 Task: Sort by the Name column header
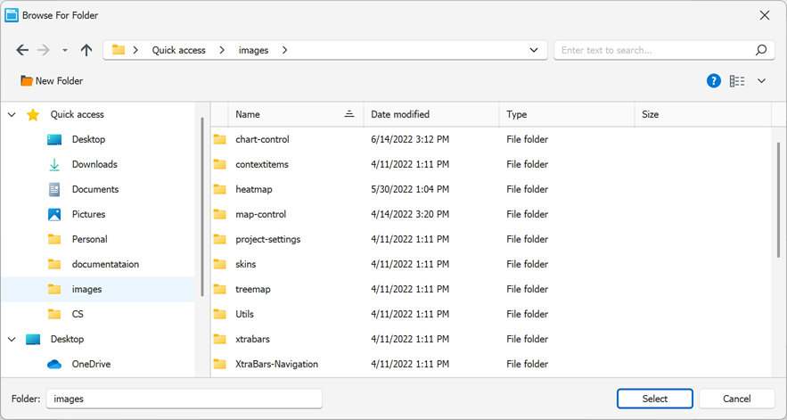(296, 114)
